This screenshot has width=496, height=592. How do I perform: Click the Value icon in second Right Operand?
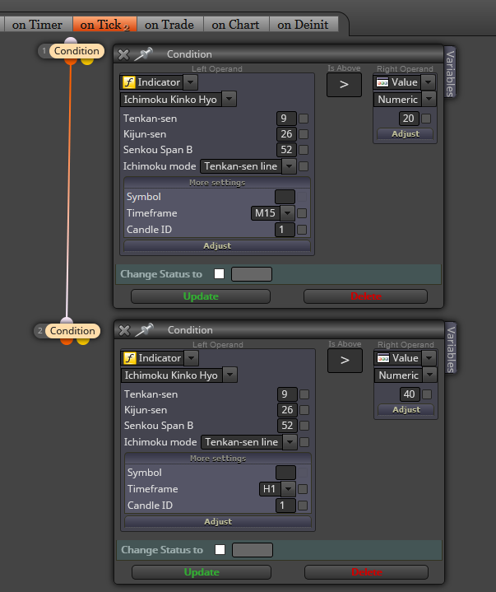click(383, 358)
